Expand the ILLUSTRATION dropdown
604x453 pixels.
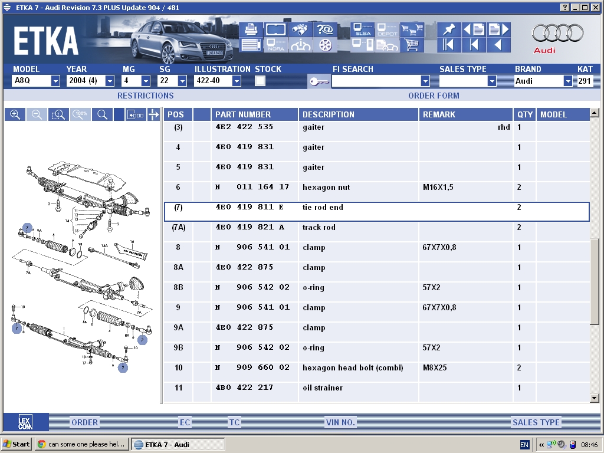pyautogui.click(x=237, y=81)
